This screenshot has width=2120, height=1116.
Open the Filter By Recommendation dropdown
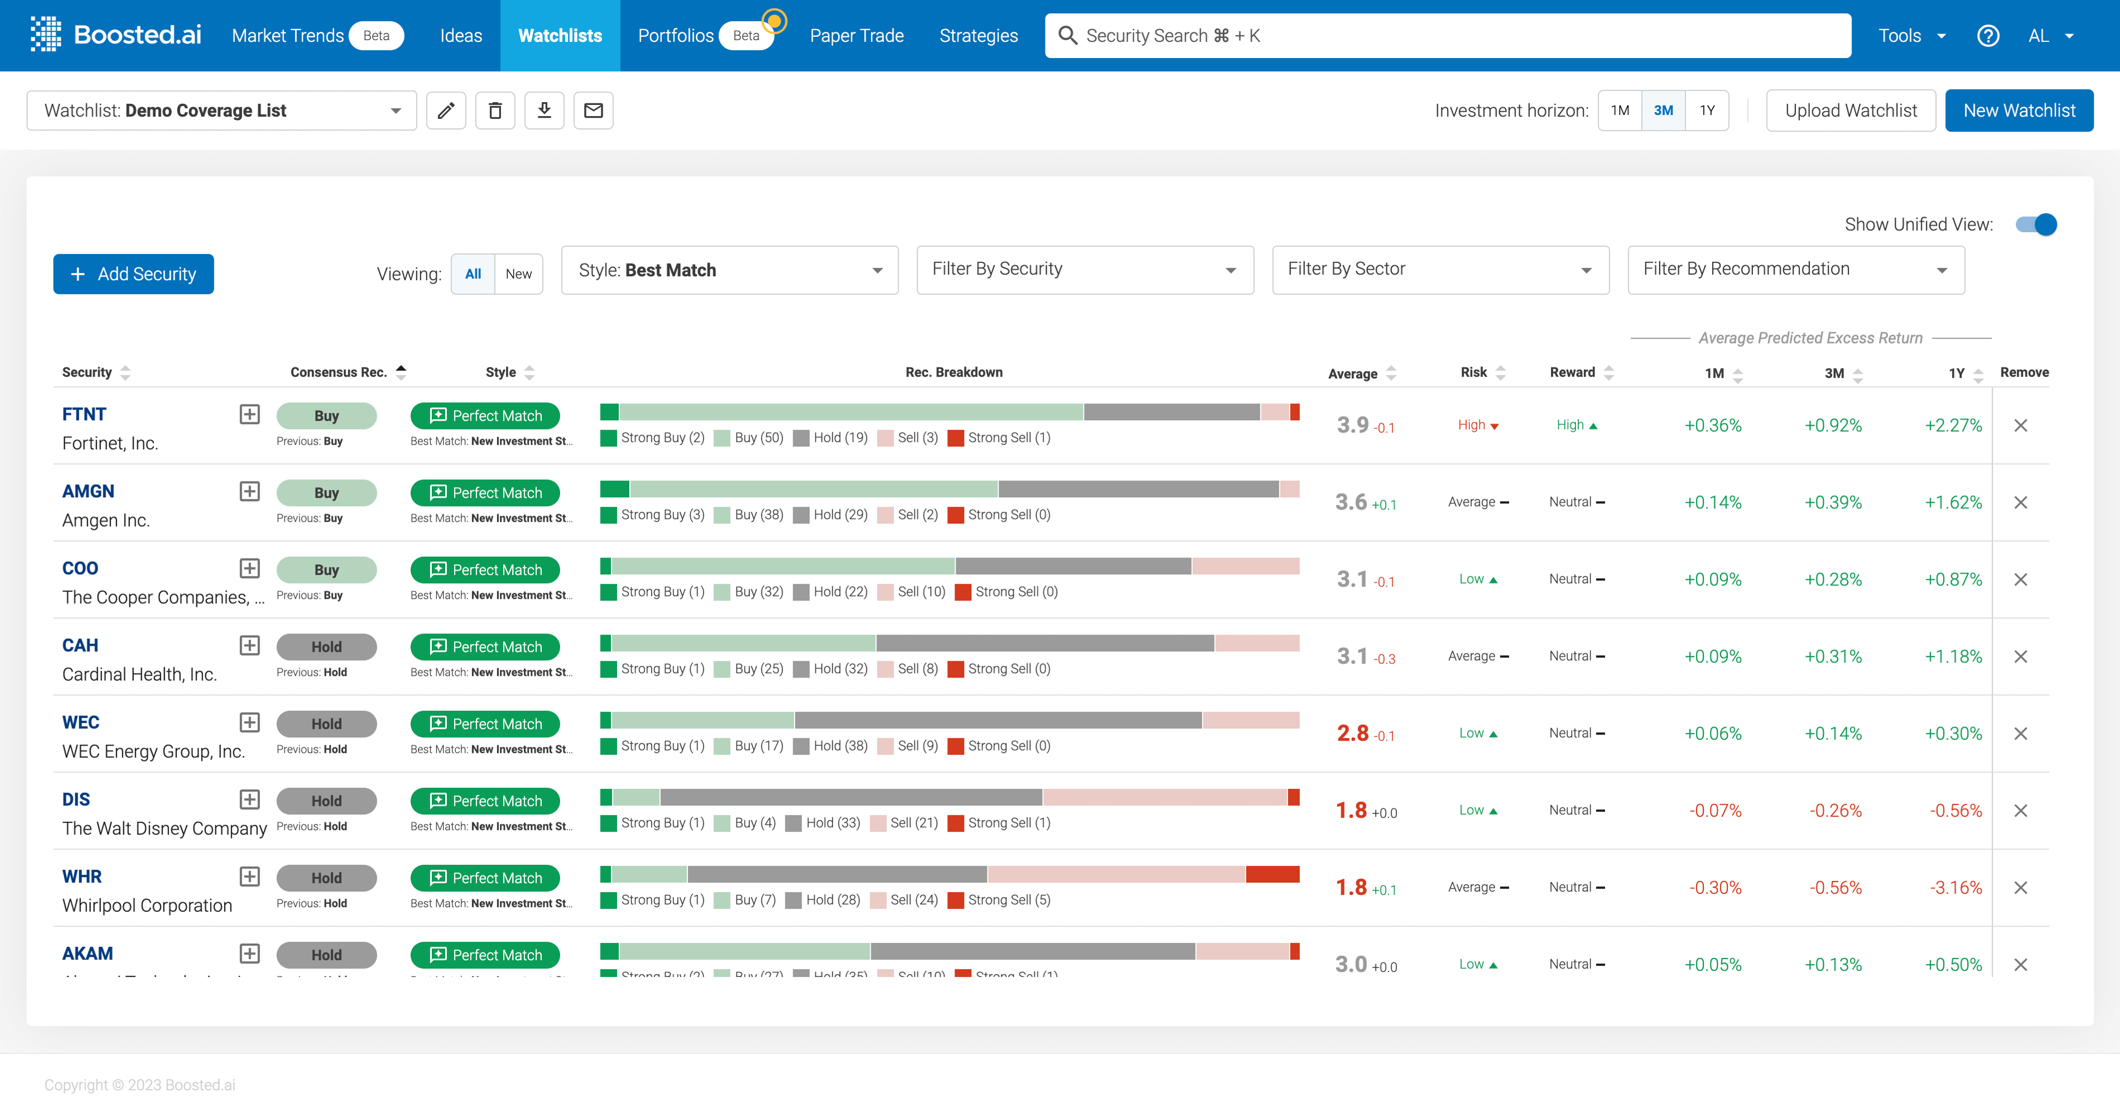click(x=1796, y=270)
